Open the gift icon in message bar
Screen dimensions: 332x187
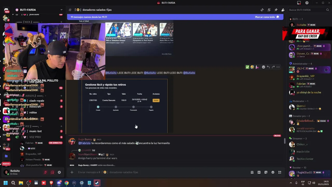252,172
